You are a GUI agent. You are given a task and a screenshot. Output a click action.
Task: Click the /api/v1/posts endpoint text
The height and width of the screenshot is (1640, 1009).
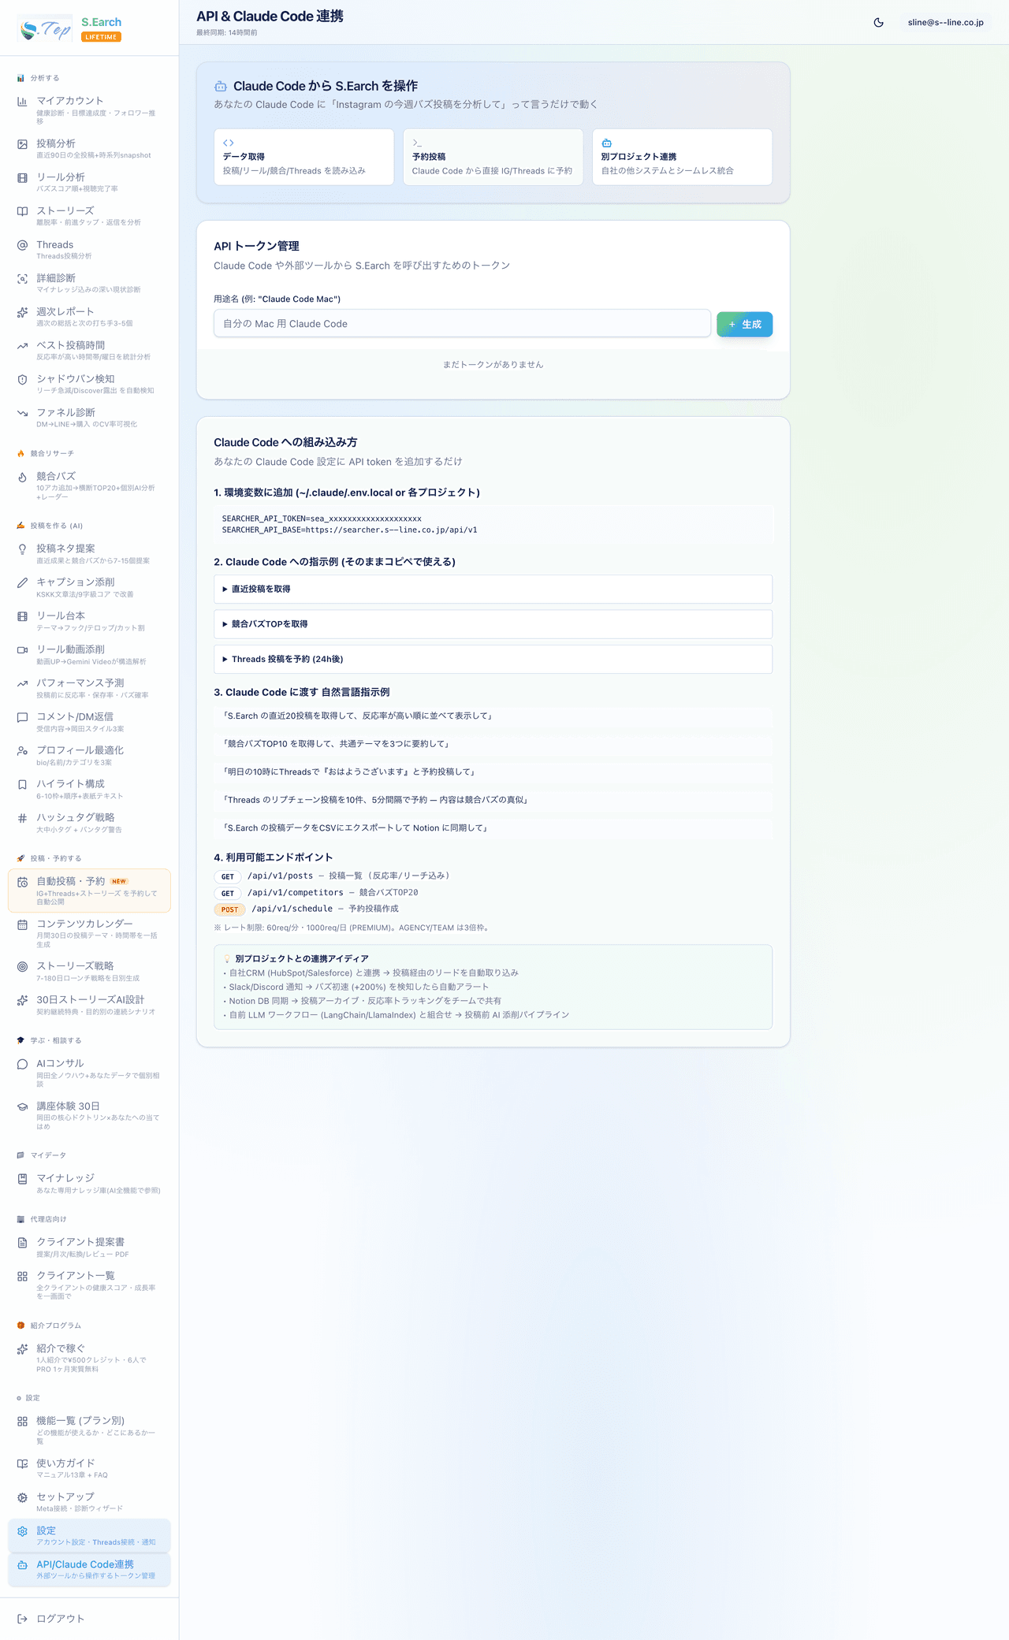280,876
